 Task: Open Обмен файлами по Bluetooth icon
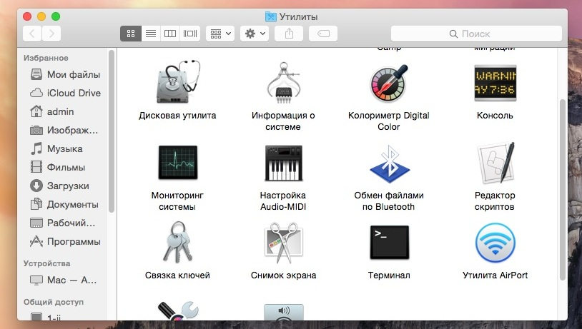[389, 163]
